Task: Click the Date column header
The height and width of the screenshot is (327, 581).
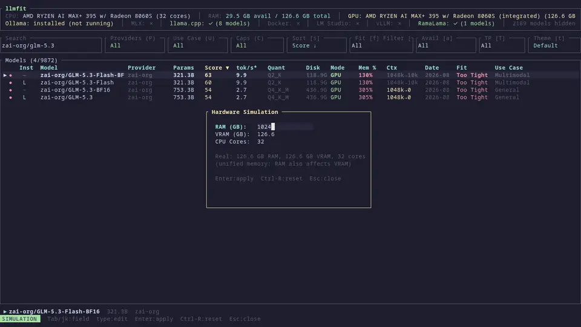Action: [432, 68]
